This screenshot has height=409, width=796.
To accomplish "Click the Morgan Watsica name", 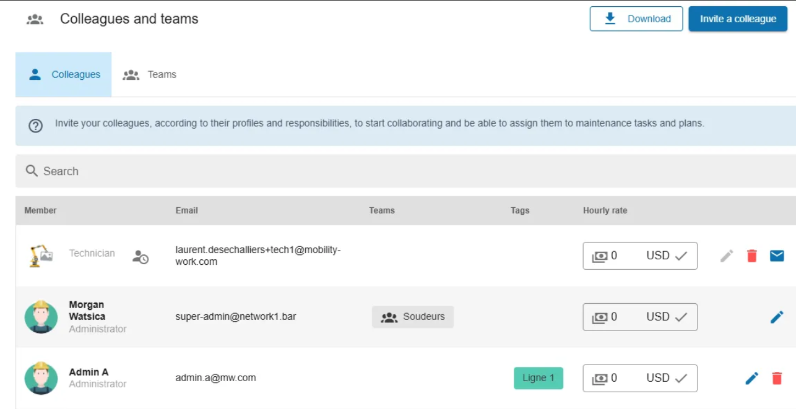I will [87, 311].
